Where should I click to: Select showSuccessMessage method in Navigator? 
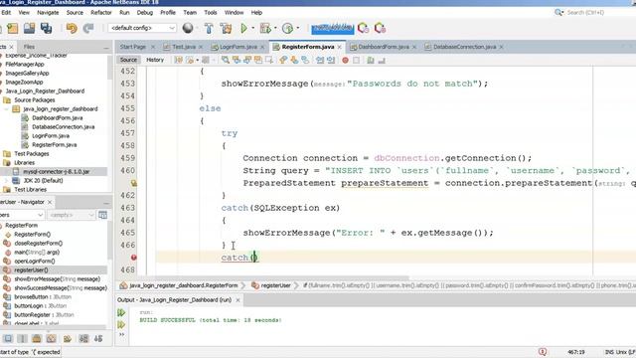click(61, 287)
